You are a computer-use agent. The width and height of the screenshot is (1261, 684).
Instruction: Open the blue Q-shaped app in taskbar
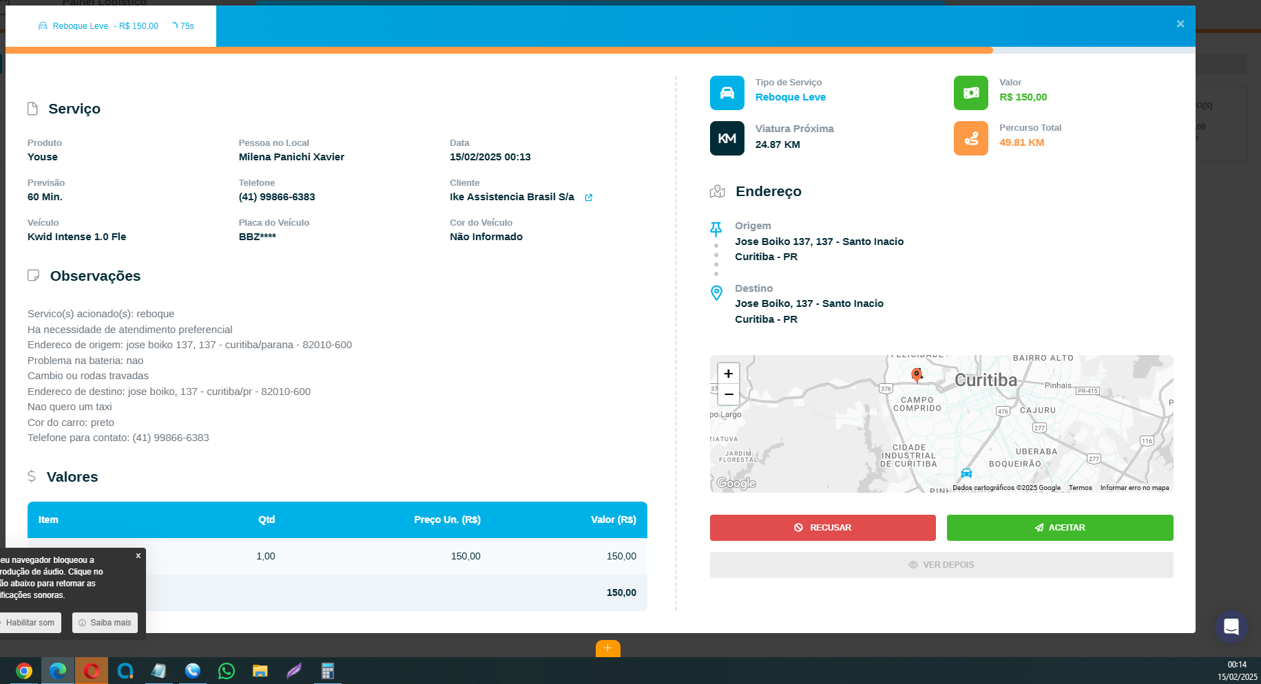point(125,671)
